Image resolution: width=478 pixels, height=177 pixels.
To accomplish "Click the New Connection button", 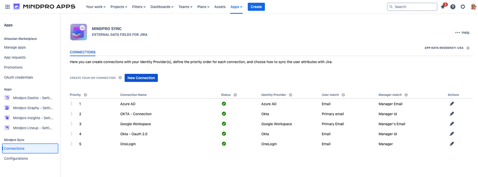I will (x=141, y=78).
